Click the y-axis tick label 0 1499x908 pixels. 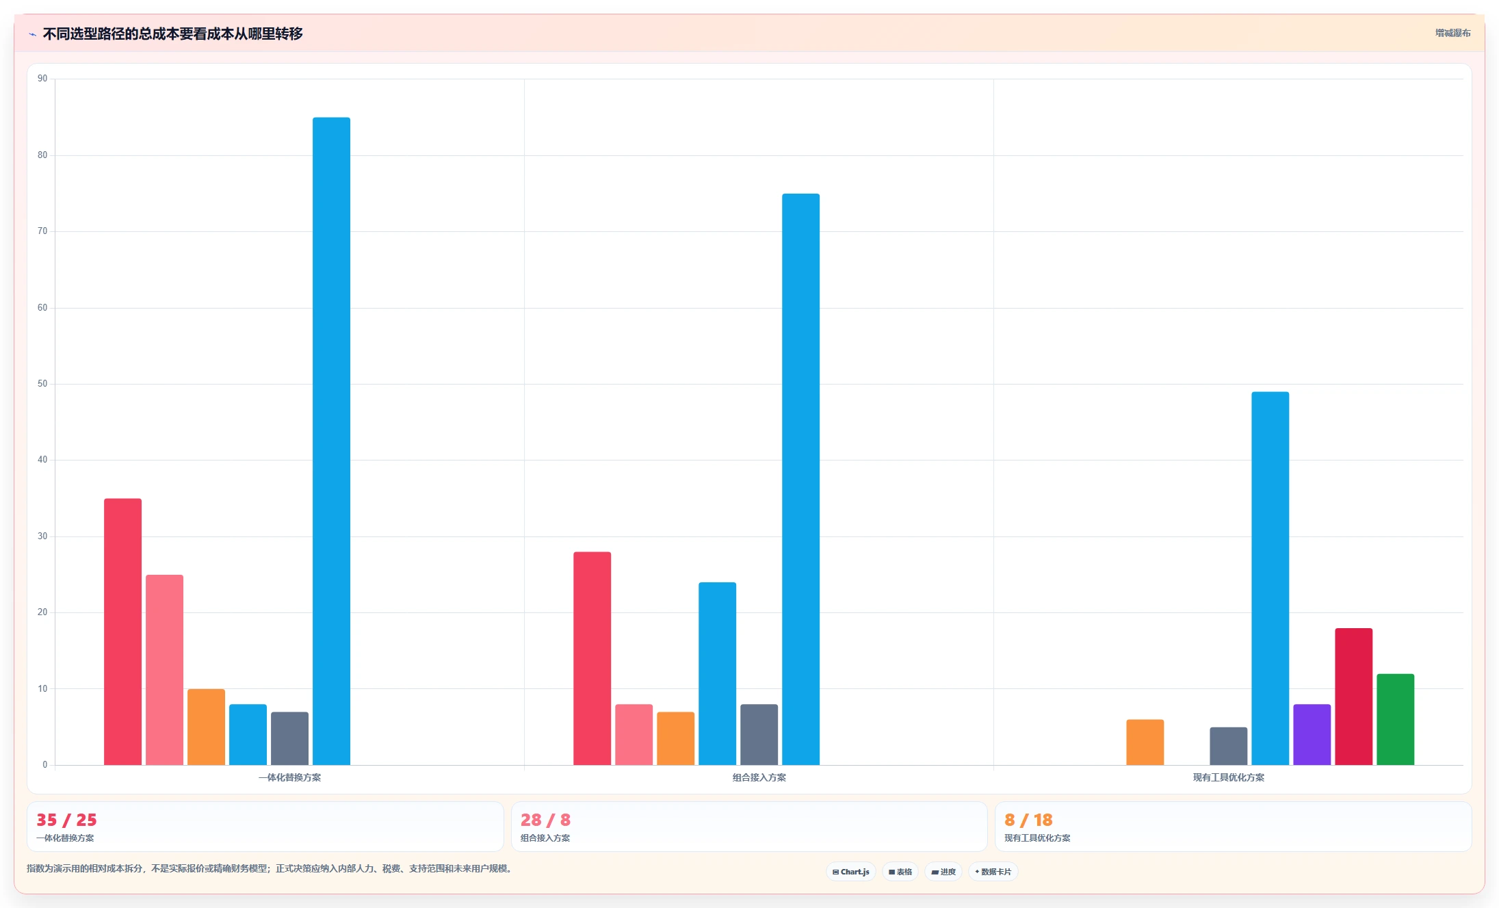(45, 765)
